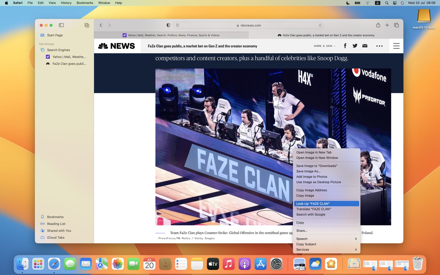440x275 pixels.
Task: Open the three-dot more options on NBC header
Action: [x=379, y=46]
